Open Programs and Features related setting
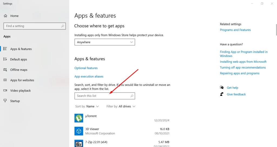The height and width of the screenshot is (147, 277). pyautogui.click(x=235, y=30)
